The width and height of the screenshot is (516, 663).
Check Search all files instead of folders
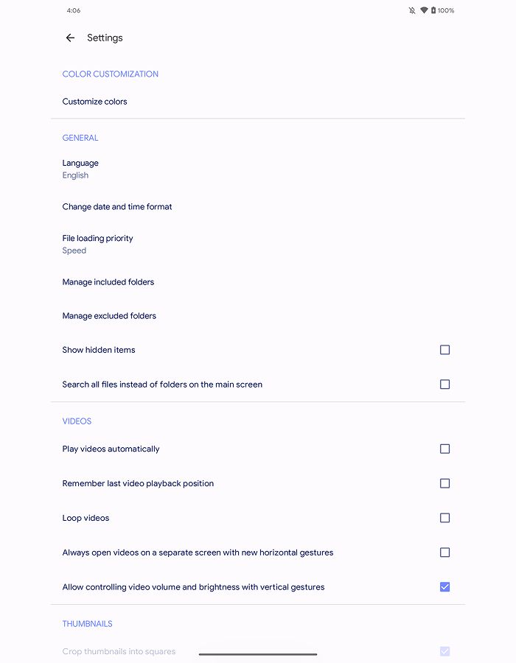pos(444,385)
